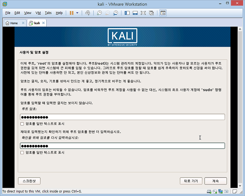Toggle the console view button
The height and width of the screenshot is (196, 245).
tap(163, 13)
